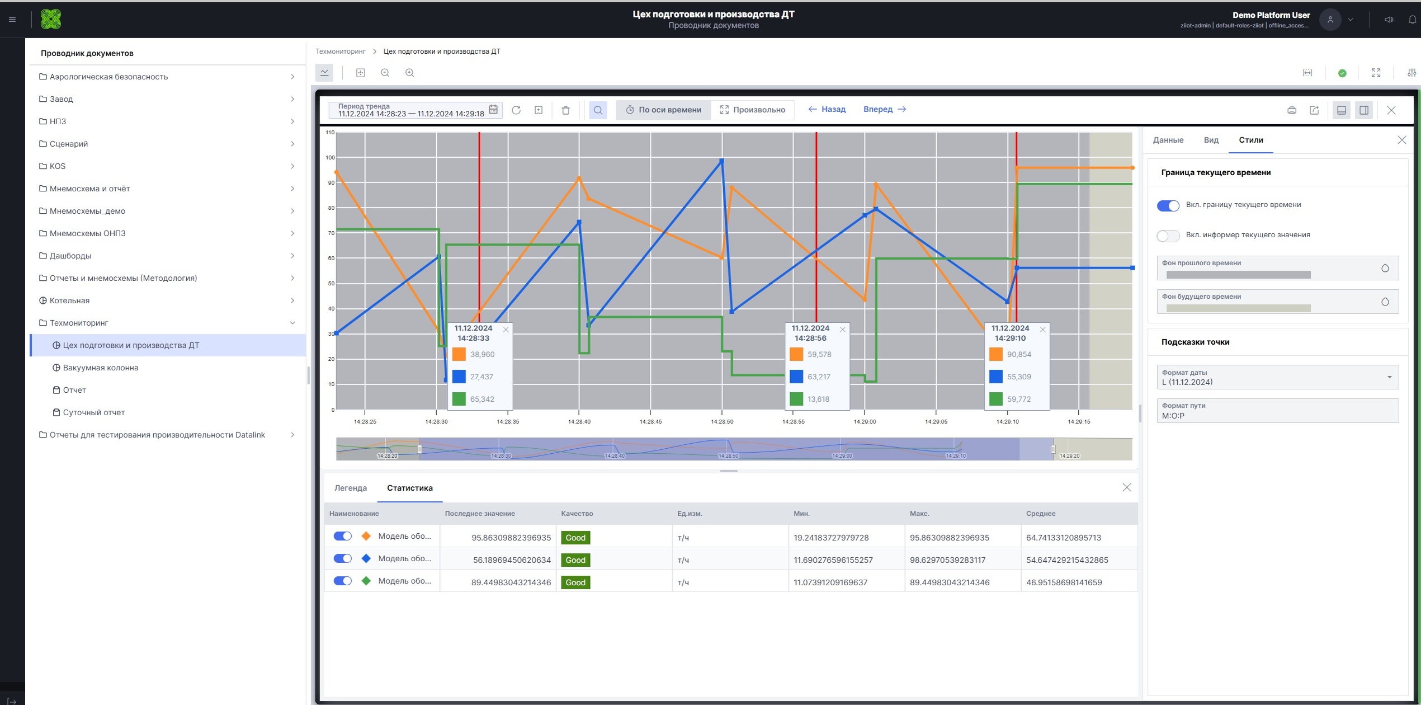Click the Назад button
1421x705 pixels.
pyautogui.click(x=827, y=109)
